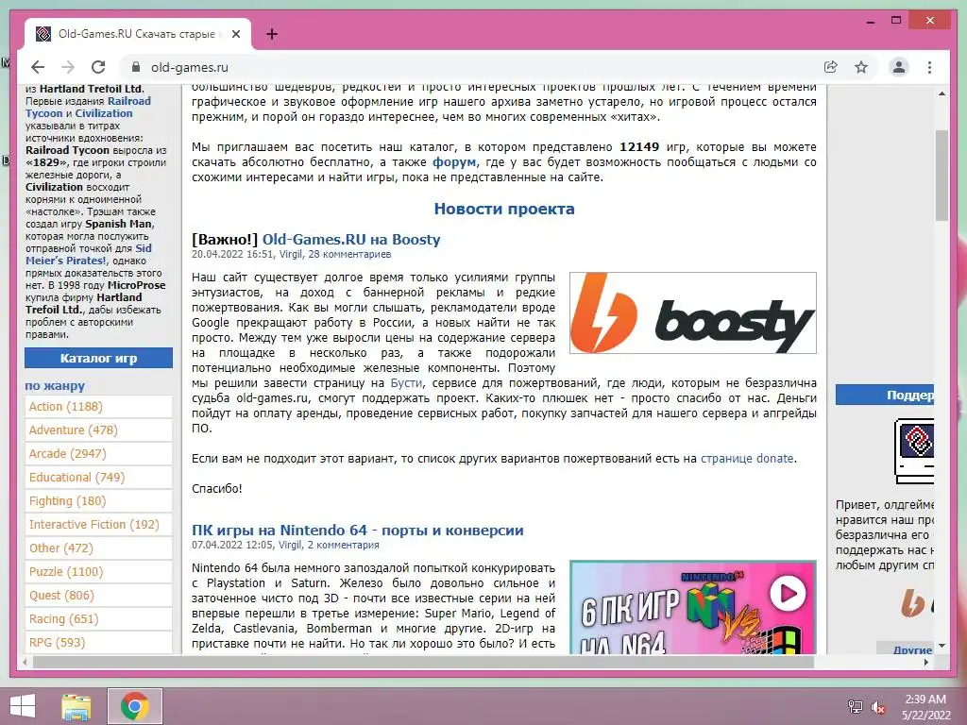This screenshot has height=725, width=967.
Task: Open the Educational (749) genre
Action: point(98,477)
